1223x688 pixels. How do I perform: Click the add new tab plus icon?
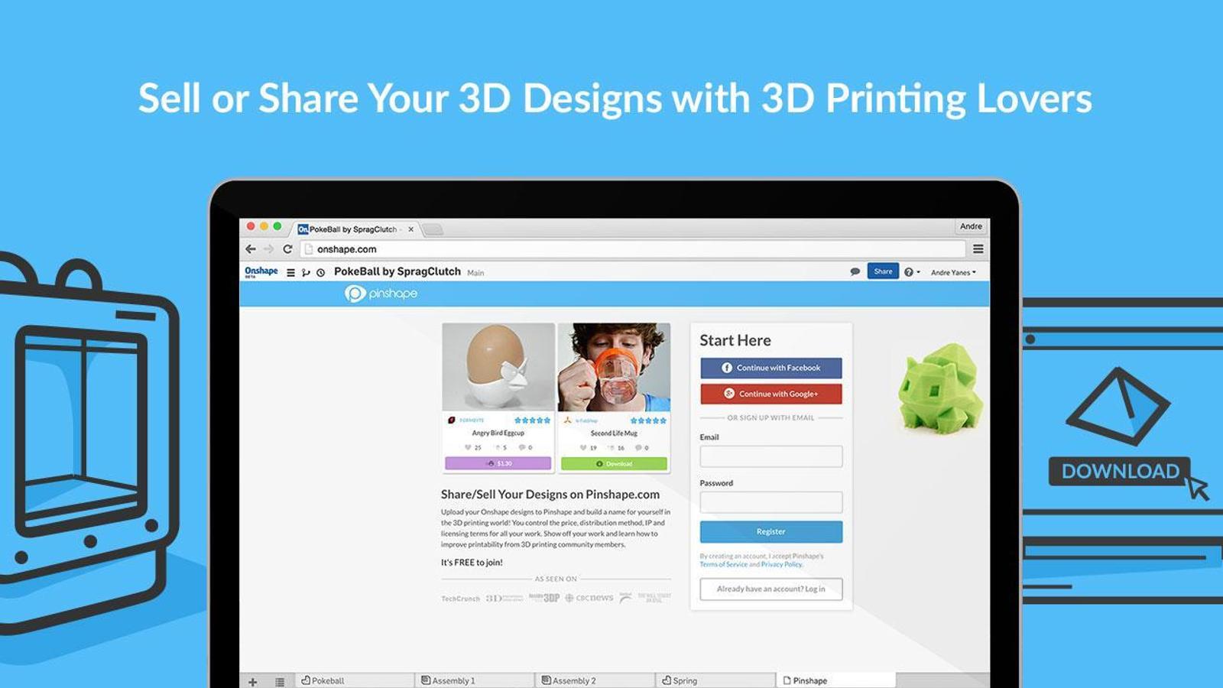(253, 681)
